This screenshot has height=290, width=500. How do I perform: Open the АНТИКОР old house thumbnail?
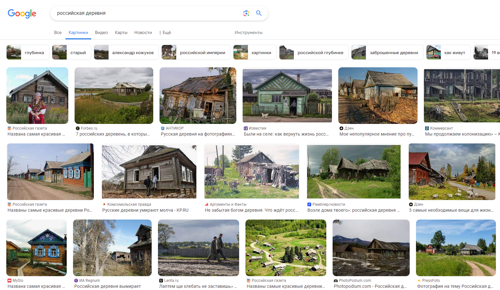pyautogui.click(x=198, y=96)
